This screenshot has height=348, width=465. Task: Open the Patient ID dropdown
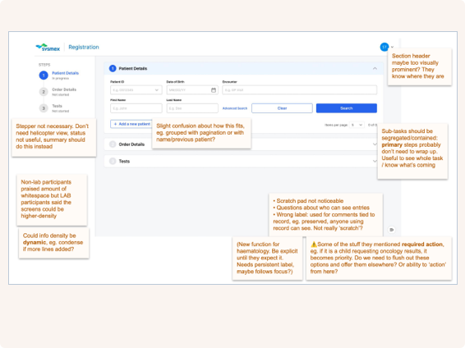click(x=136, y=90)
